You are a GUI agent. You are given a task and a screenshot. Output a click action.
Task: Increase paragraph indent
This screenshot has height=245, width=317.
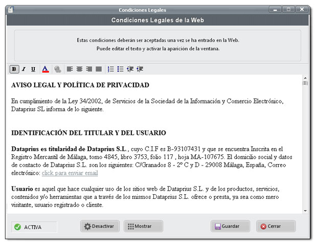[x=140, y=69]
